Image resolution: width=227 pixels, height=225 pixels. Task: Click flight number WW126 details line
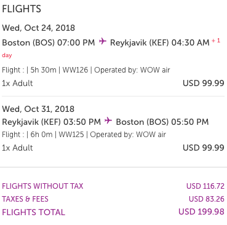(86, 70)
